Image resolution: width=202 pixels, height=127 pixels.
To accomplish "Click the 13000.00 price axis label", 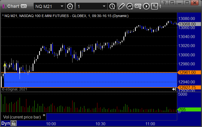I will [x=186, y=55].
